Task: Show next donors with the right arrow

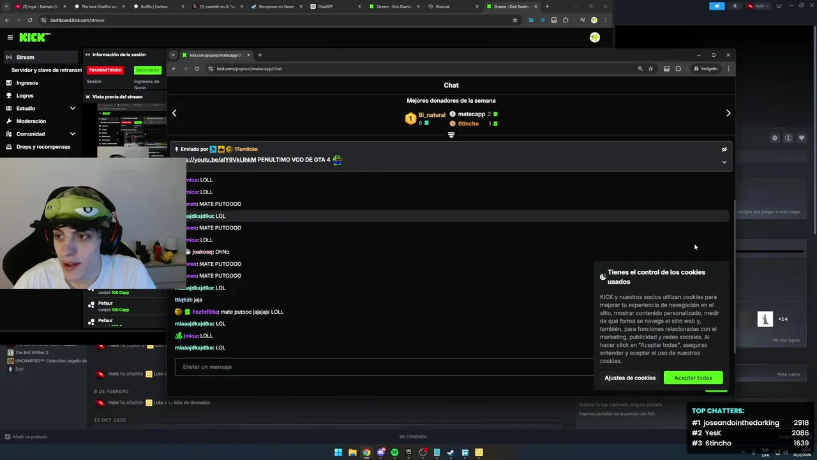Action: 728,113
